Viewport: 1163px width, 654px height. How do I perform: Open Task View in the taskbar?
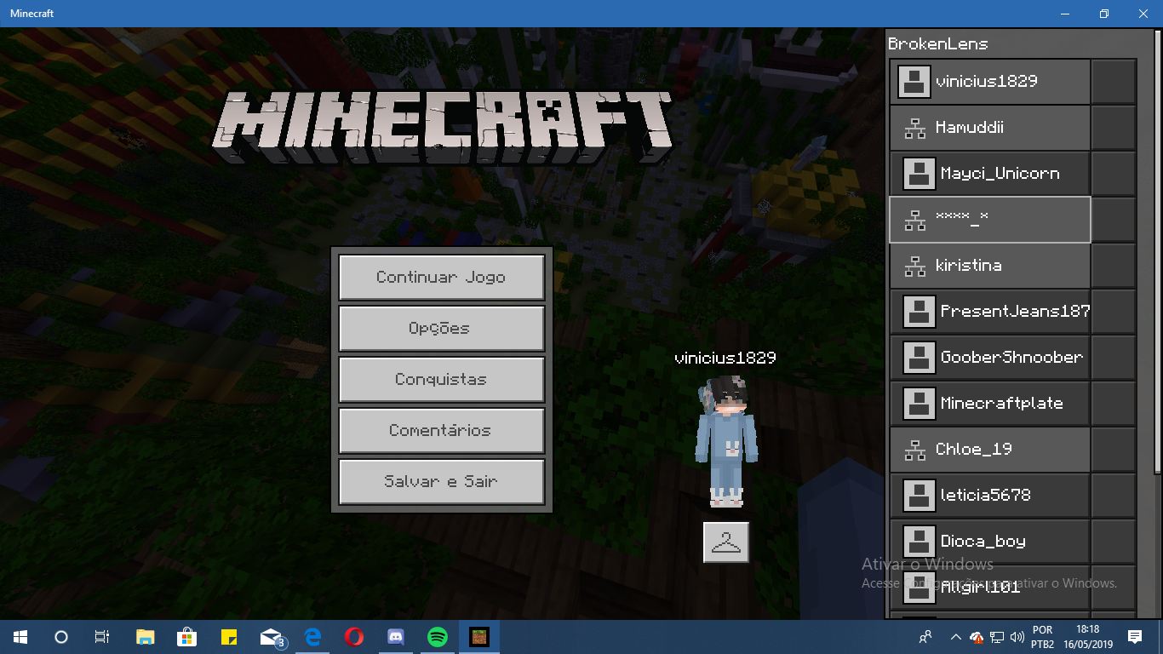[x=102, y=637]
